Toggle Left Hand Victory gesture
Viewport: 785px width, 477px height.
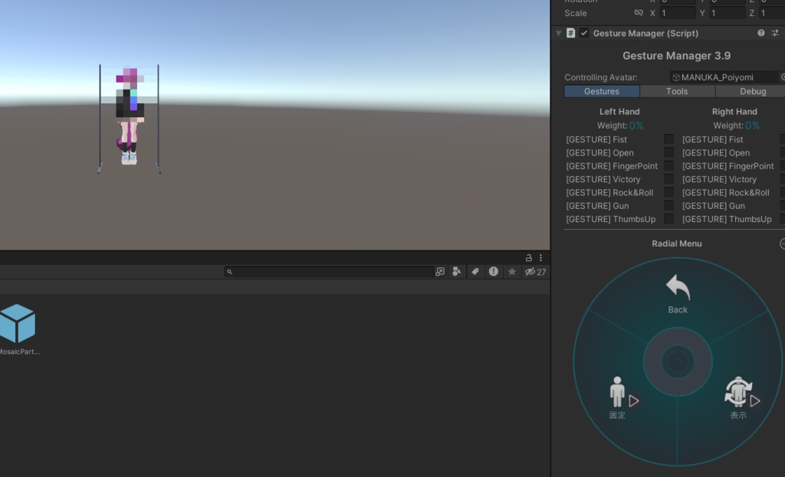click(x=668, y=178)
